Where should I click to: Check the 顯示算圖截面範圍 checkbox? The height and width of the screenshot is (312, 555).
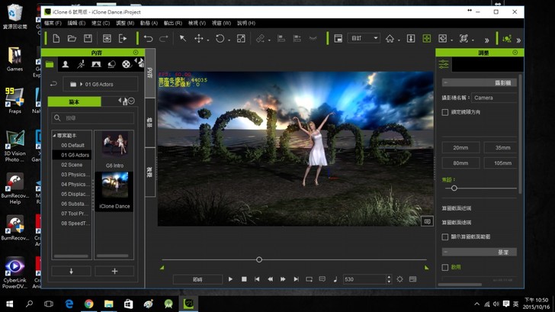point(445,237)
